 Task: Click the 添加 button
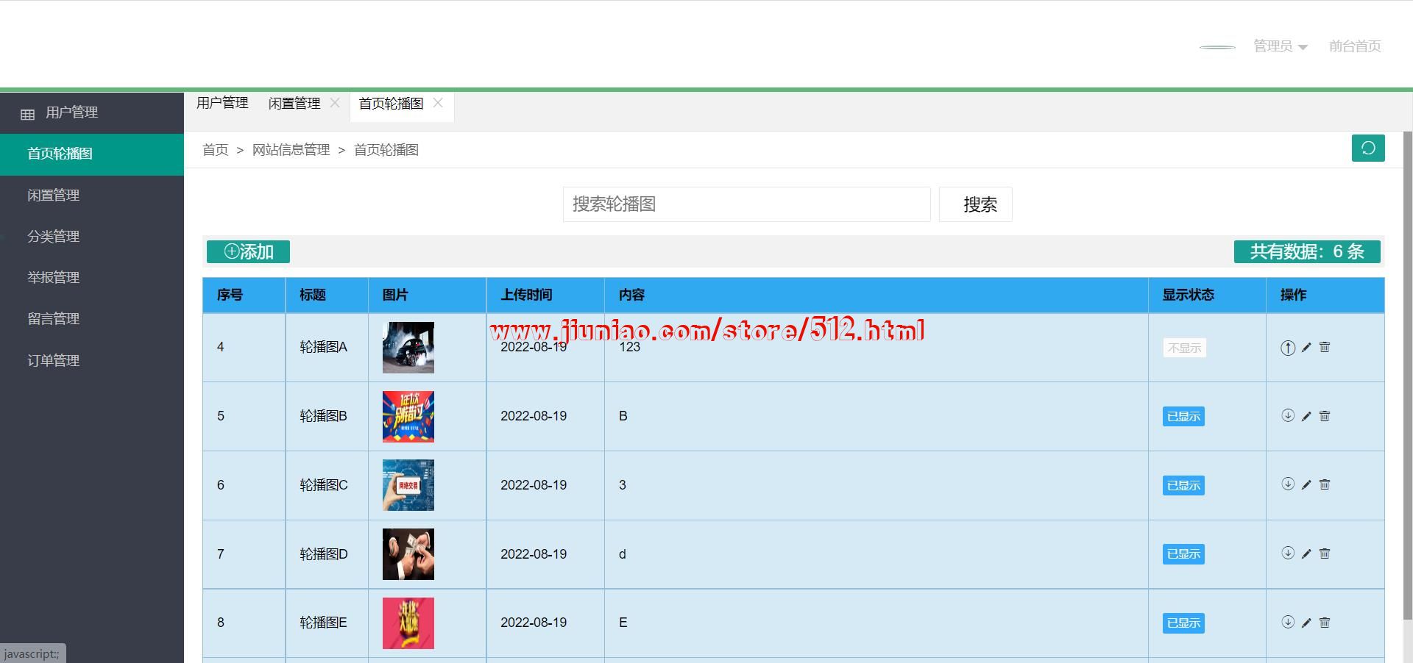point(248,251)
